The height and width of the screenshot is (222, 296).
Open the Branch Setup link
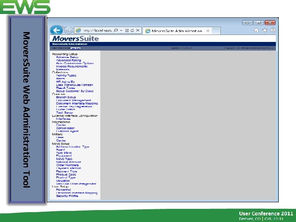click(66, 97)
